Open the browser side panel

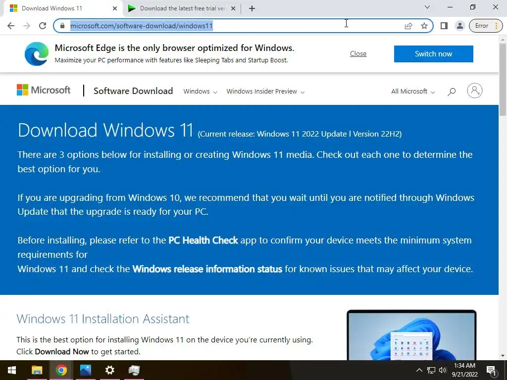point(444,26)
